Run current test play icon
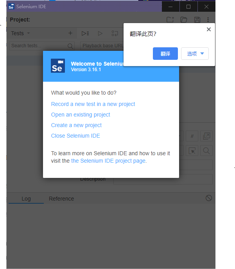This screenshot has height=269, width=235. click(100, 33)
